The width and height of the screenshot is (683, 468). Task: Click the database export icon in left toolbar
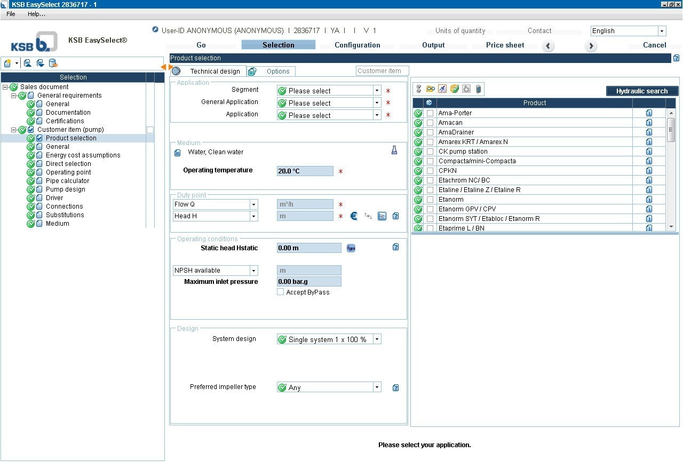pyautogui.click(x=53, y=64)
